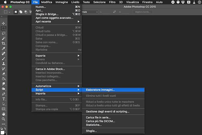Image resolution: width=202 pixels, height=135 pixels.
Task: Expand the Automatizza submenu
Action: (57, 86)
